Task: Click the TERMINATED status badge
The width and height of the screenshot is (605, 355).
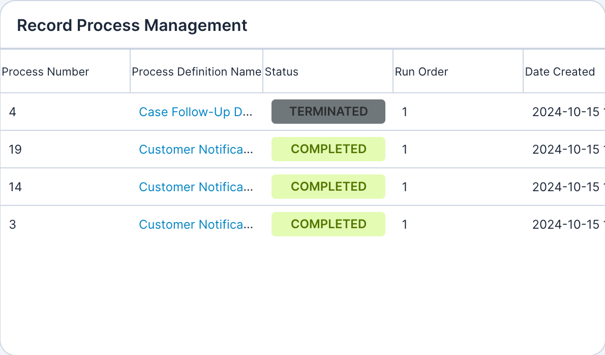Action: pyautogui.click(x=328, y=112)
